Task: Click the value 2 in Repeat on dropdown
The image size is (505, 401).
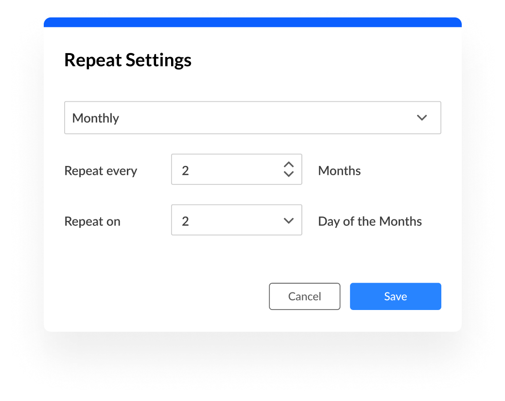Action: (185, 221)
